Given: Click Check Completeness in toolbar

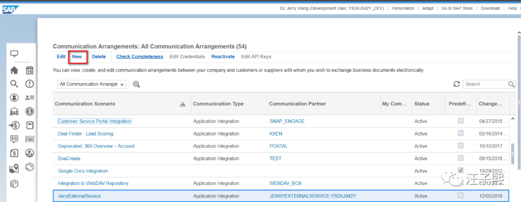Looking at the screenshot, I should (x=139, y=57).
